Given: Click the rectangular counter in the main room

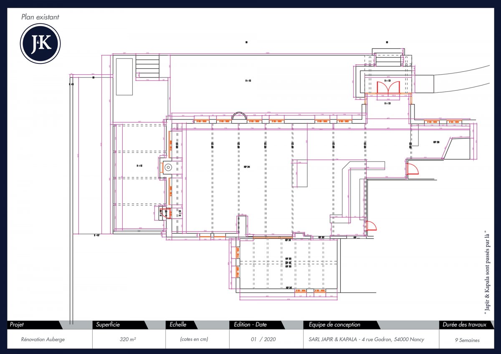Looking at the screenshot, I should click(x=300, y=175).
